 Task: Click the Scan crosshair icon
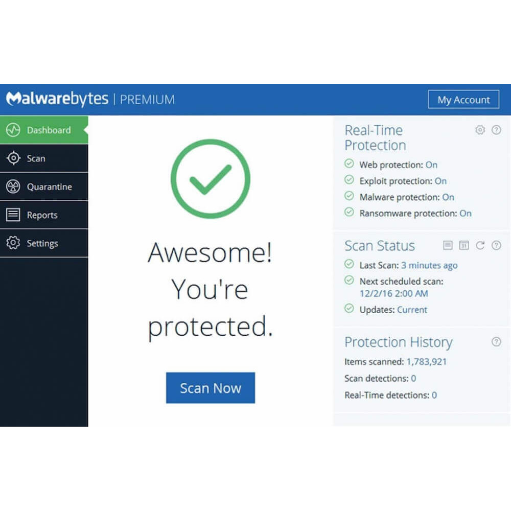[x=13, y=158]
